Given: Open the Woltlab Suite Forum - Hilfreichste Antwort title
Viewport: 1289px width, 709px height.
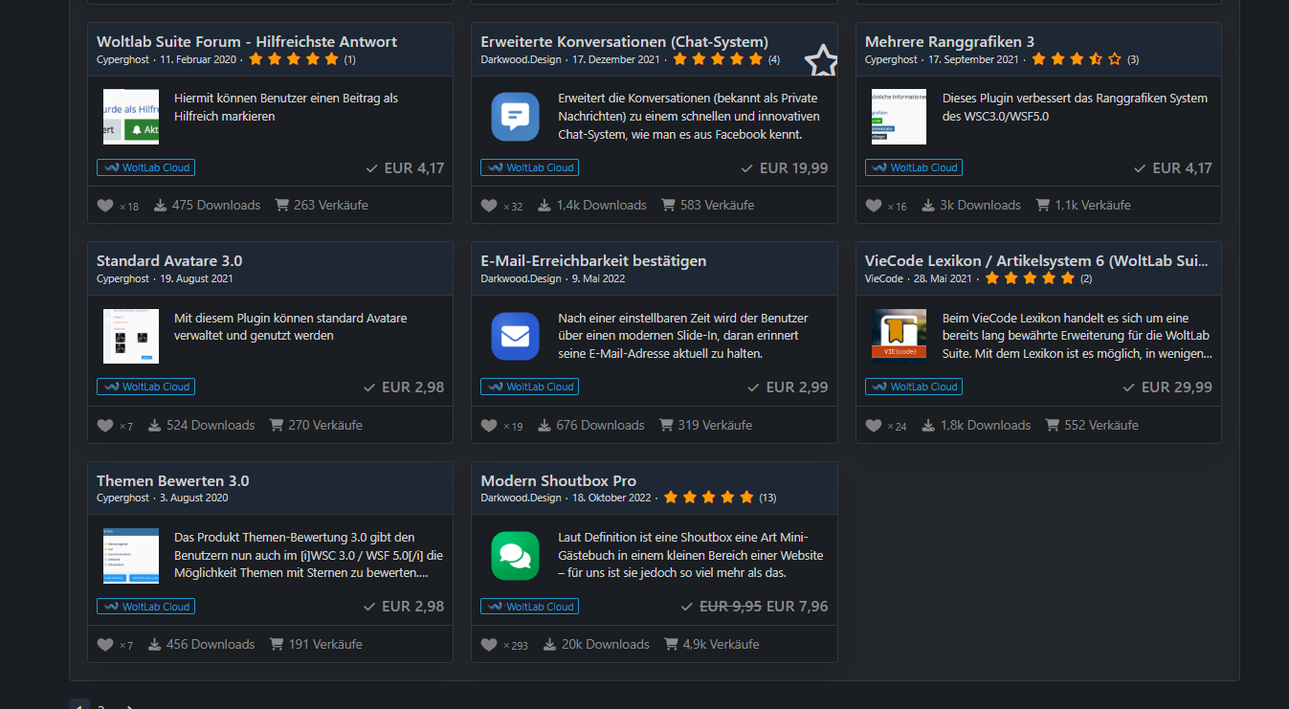Looking at the screenshot, I should (x=247, y=42).
